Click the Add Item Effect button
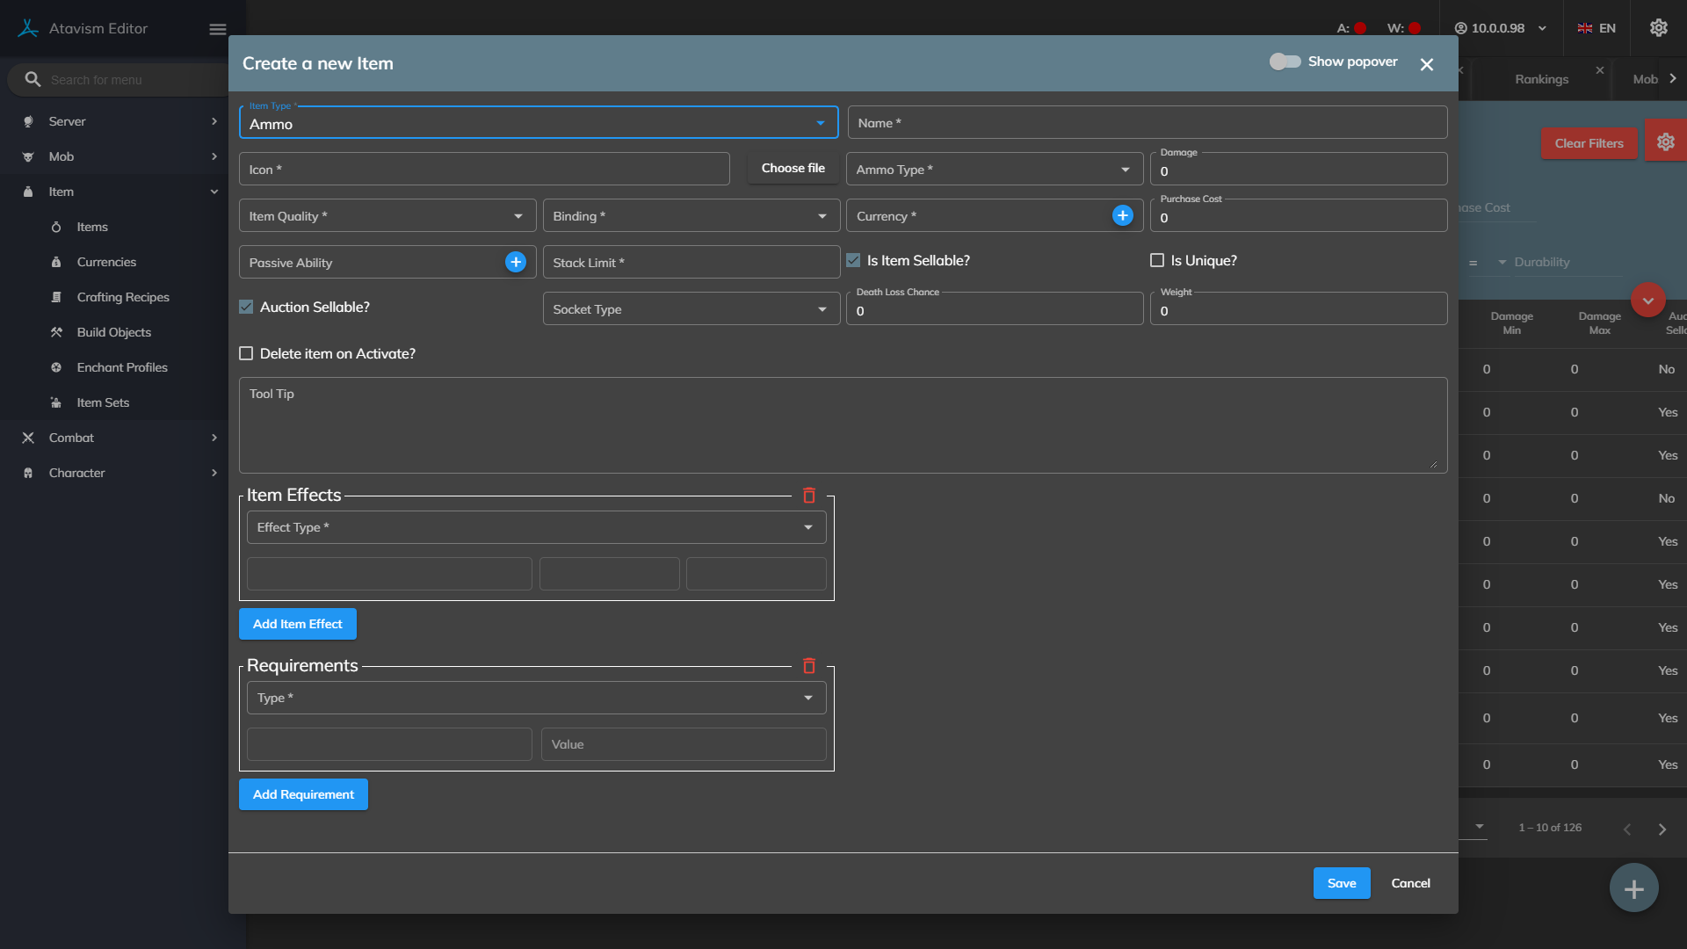Viewport: 1687px width, 949px height. [x=297, y=624]
